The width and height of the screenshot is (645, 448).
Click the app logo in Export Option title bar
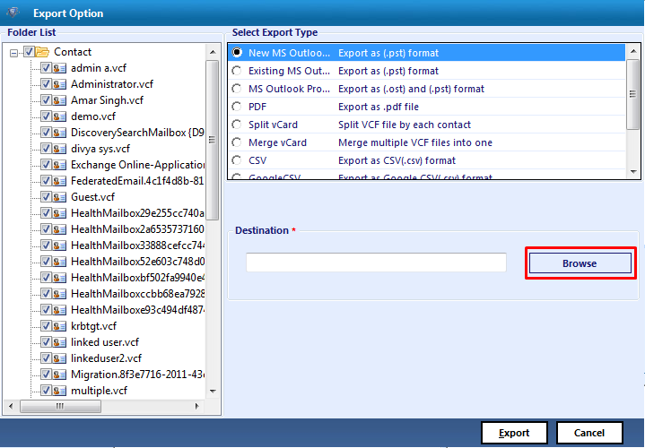tap(13, 13)
